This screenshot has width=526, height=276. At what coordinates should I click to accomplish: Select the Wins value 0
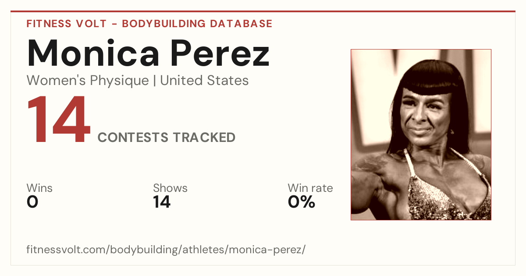coord(32,202)
